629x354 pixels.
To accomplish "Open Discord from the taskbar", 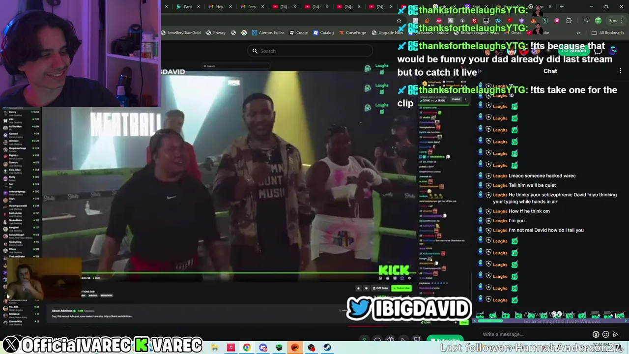I will coord(263,348).
